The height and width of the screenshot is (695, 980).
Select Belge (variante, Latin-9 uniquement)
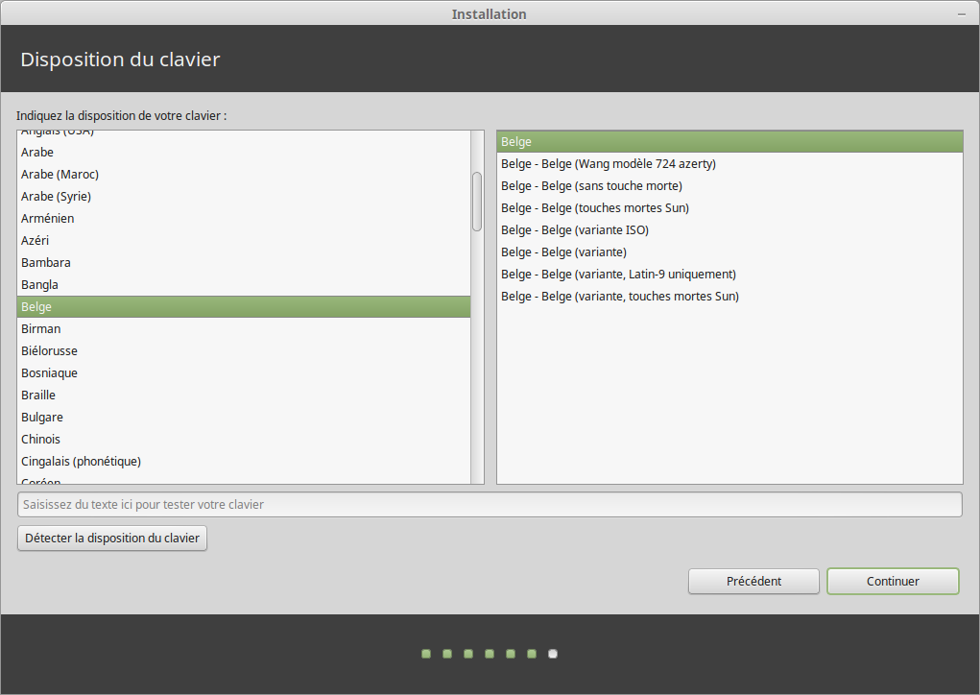coord(618,275)
